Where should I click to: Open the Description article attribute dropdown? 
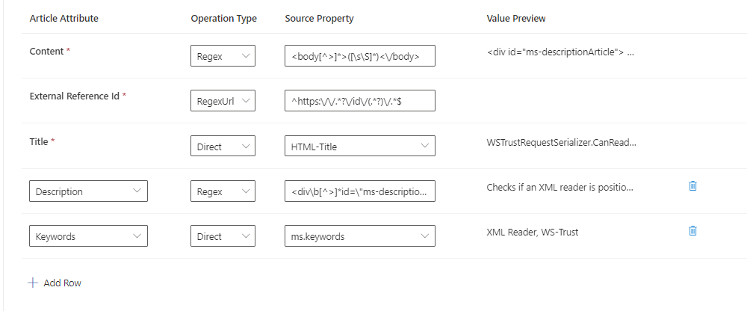point(88,191)
